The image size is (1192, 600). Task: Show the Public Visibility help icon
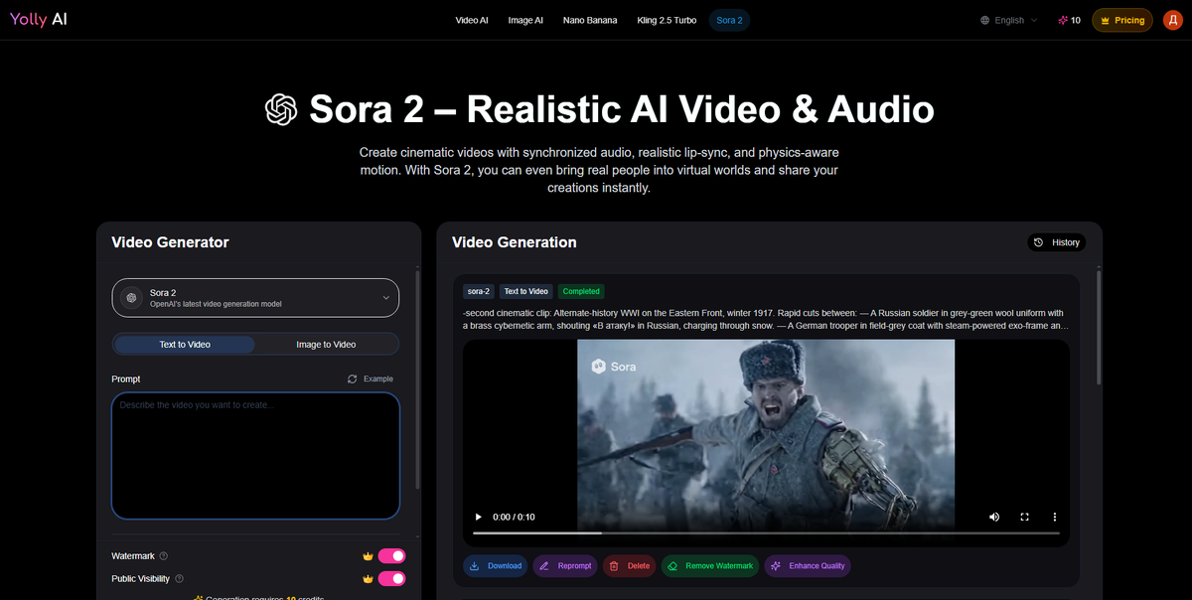coord(180,578)
